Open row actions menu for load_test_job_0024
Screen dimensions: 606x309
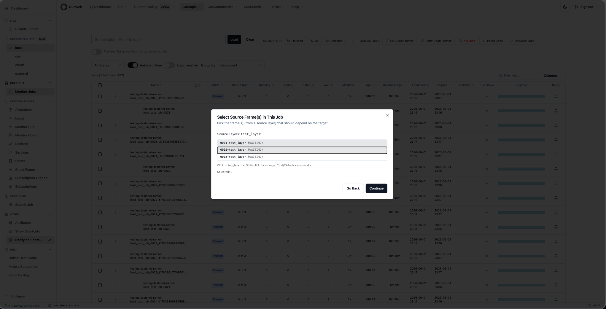click(x=116, y=285)
